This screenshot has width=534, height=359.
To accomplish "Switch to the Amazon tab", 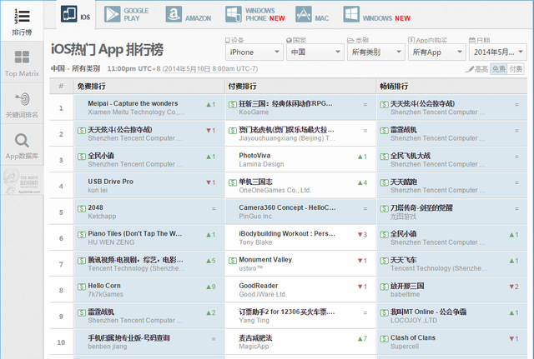I will point(189,15).
